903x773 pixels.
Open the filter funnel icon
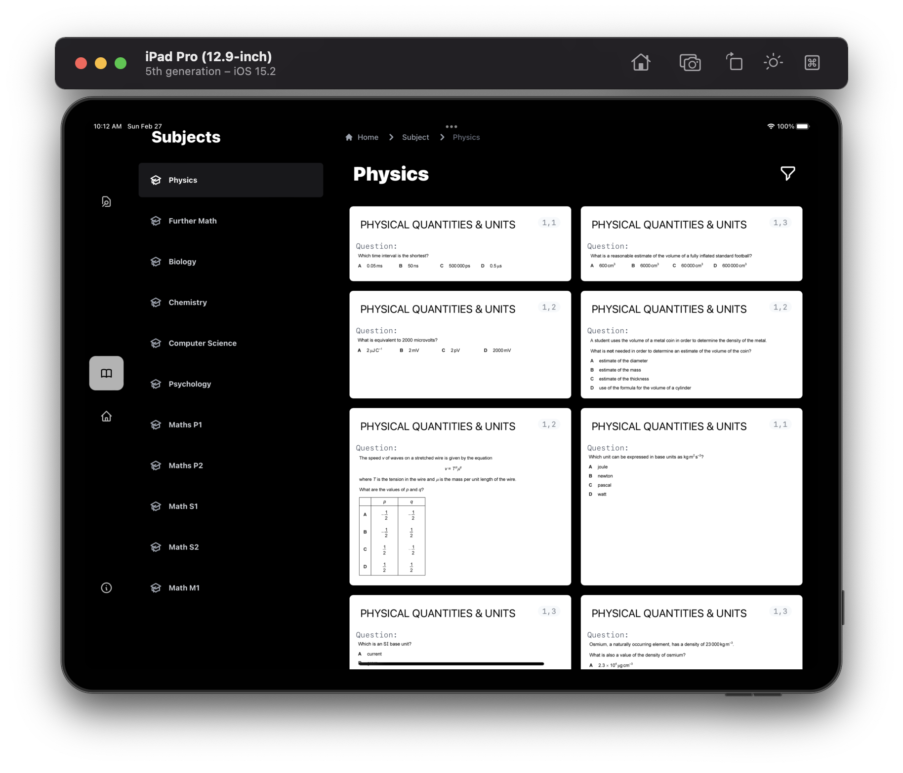click(787, 173)
